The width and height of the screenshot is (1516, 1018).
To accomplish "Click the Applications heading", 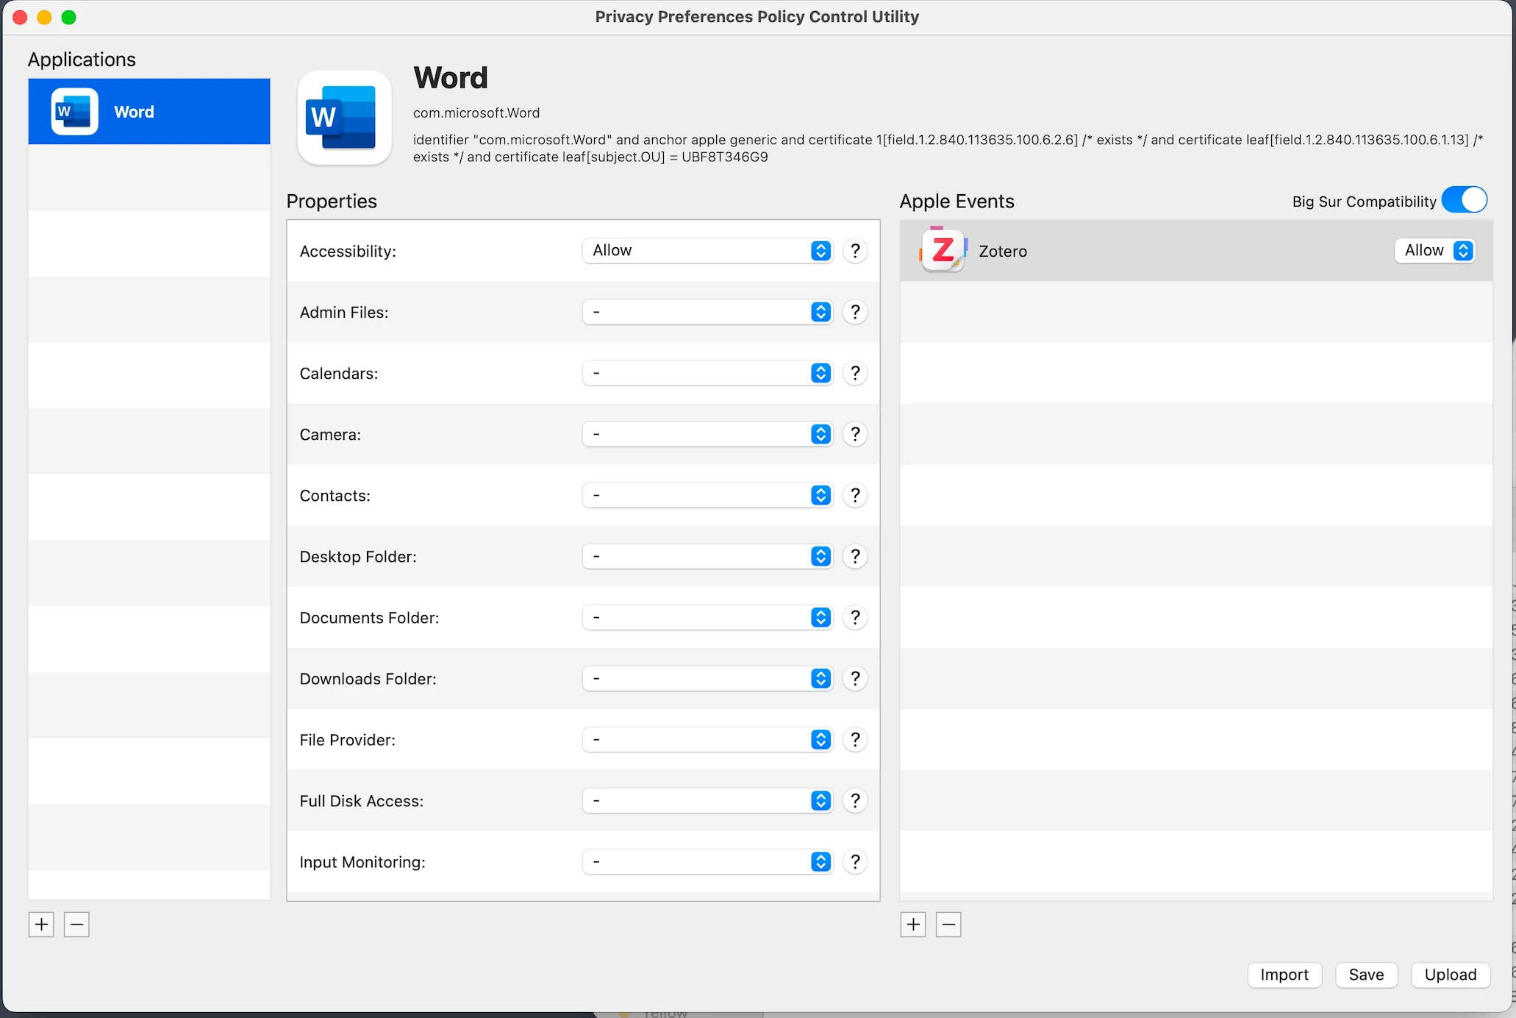I will click(82, 60).
